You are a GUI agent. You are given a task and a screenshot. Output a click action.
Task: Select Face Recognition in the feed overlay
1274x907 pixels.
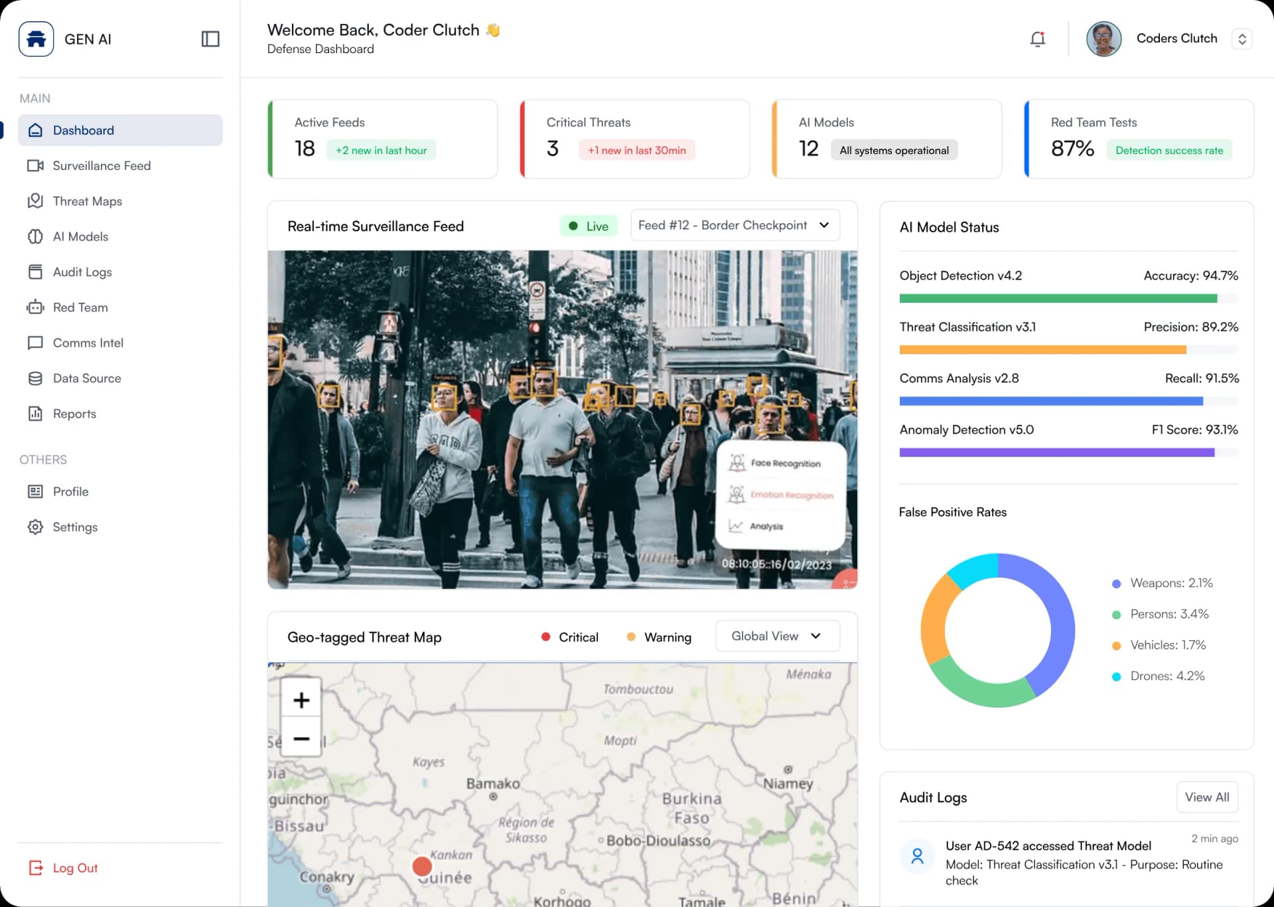coord(775,463)
